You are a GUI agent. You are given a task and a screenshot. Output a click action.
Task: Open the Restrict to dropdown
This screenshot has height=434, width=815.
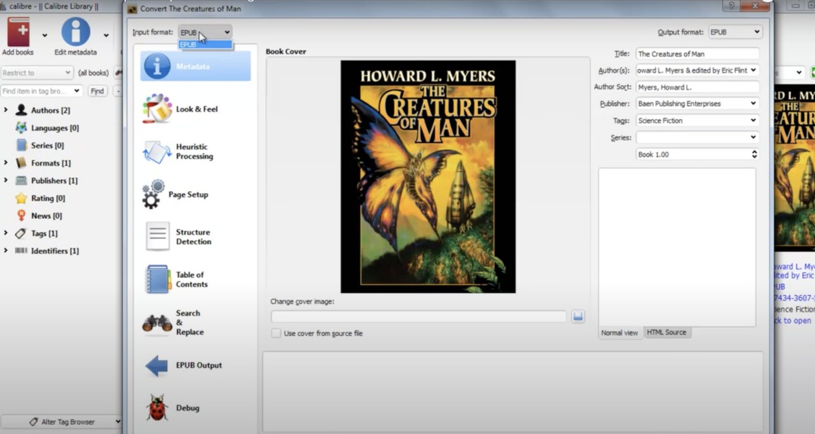[x=36, y=73]
